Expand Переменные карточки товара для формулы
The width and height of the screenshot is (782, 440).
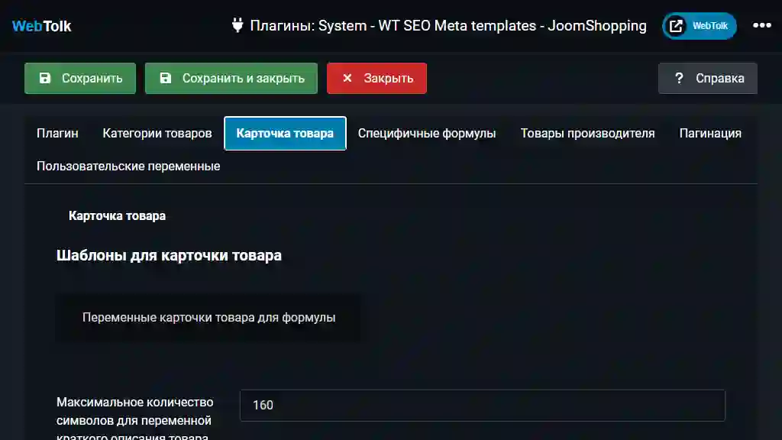(x=208, y=318)
